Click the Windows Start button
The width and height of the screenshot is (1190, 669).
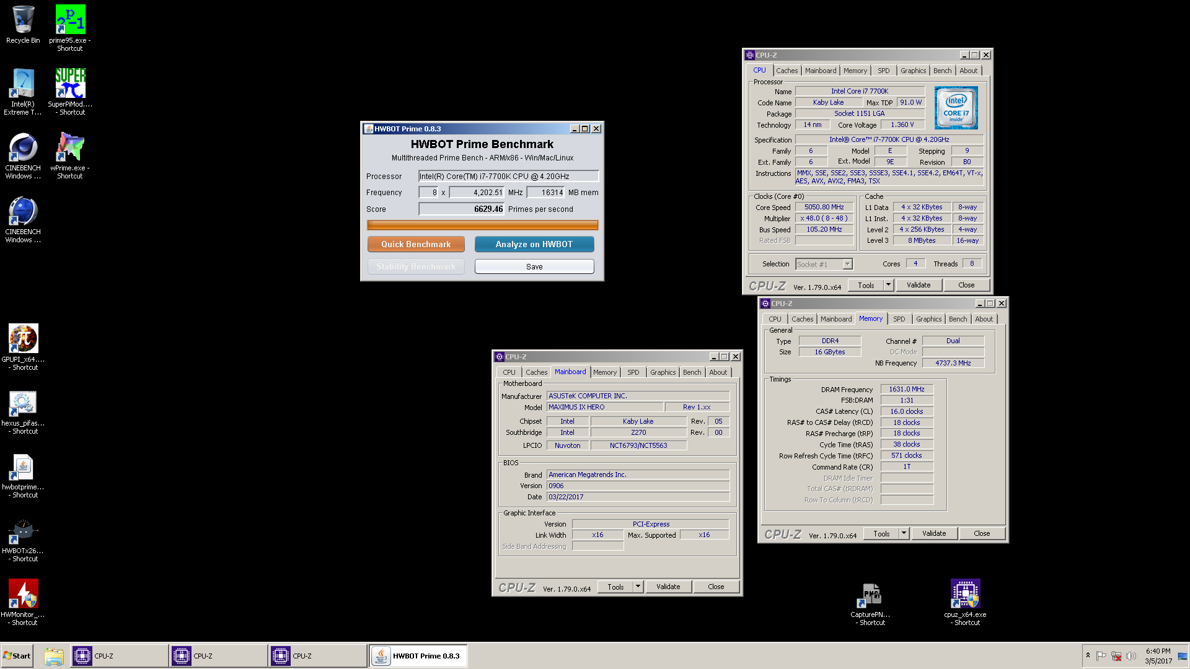click(17, 656)
